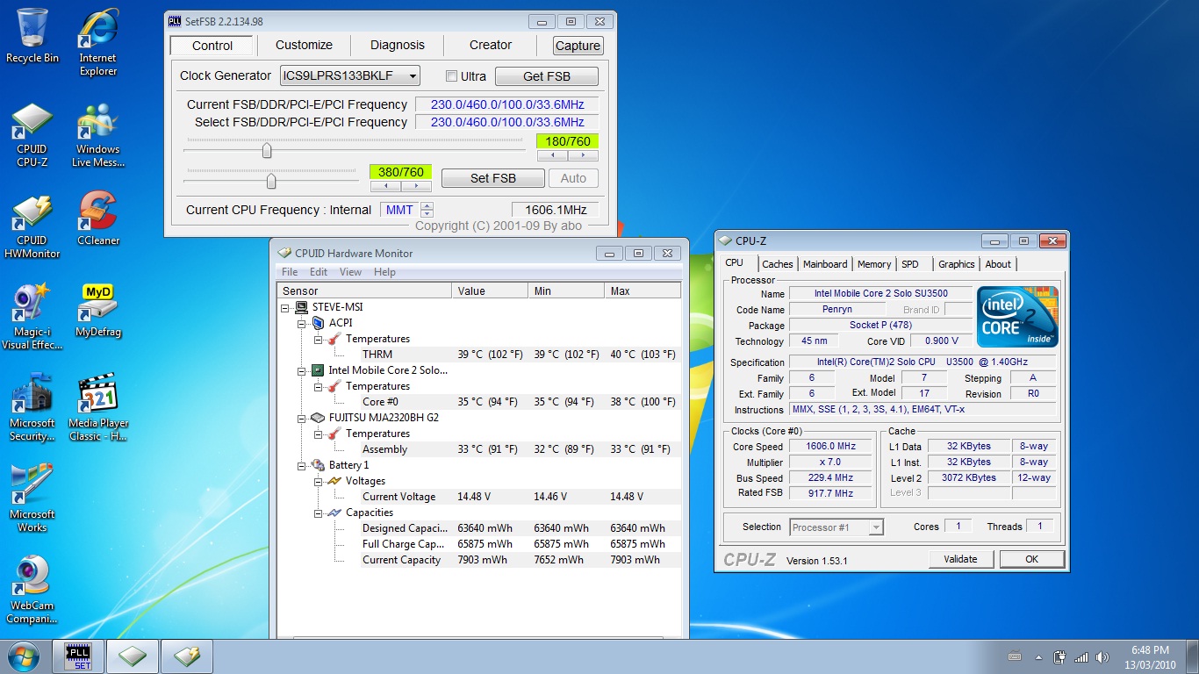
Task: Open the CPUID CPU-Z desktop shortcut
Action: [32, 133]
